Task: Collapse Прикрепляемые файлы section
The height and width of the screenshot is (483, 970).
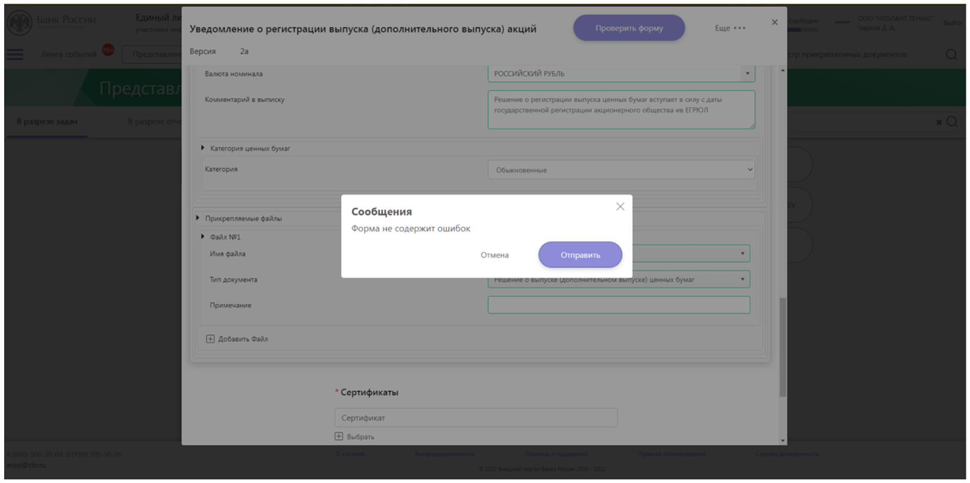Action: [x=198, y=218]
